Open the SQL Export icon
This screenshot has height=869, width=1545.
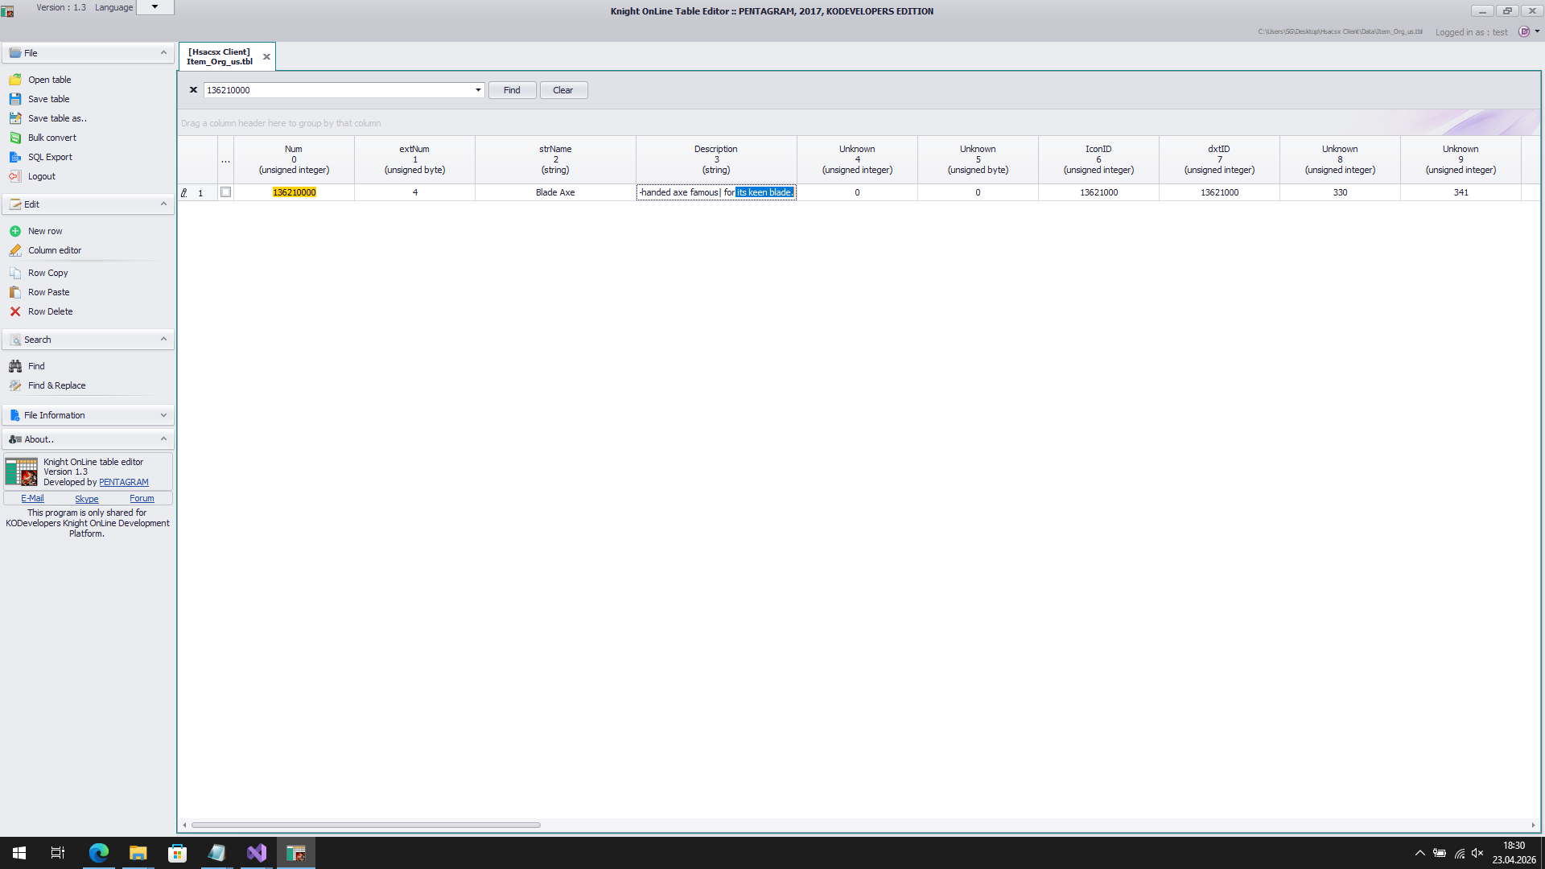coord(15,157)
